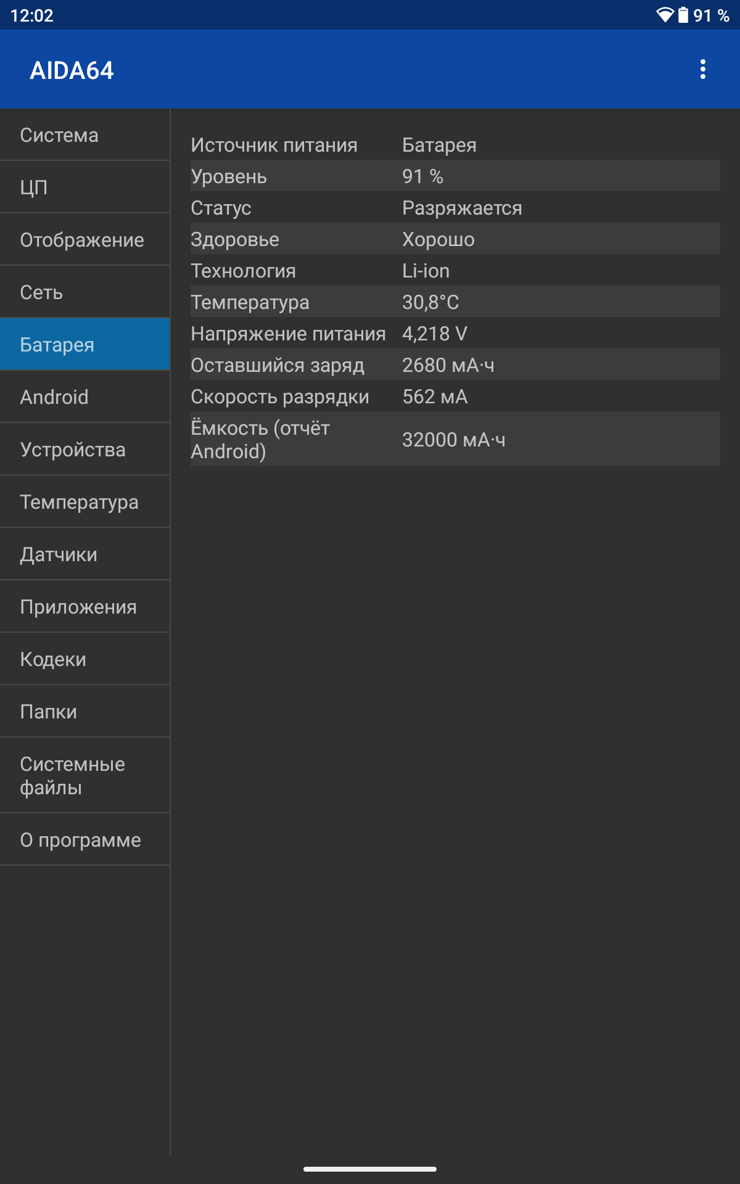Select Напряжение питания 4,218 V row
The image size is (740, 1184).
(x=455, y=334)
